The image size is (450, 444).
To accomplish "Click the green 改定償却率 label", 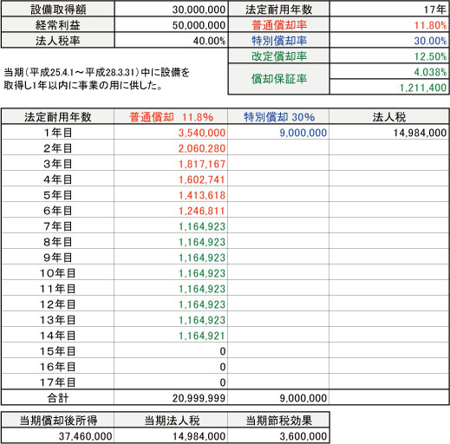I will point(279,56).
